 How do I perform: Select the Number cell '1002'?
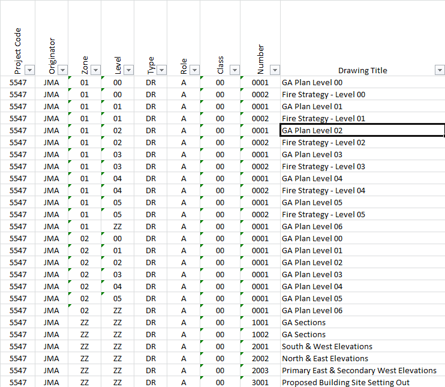coord(260,334)
